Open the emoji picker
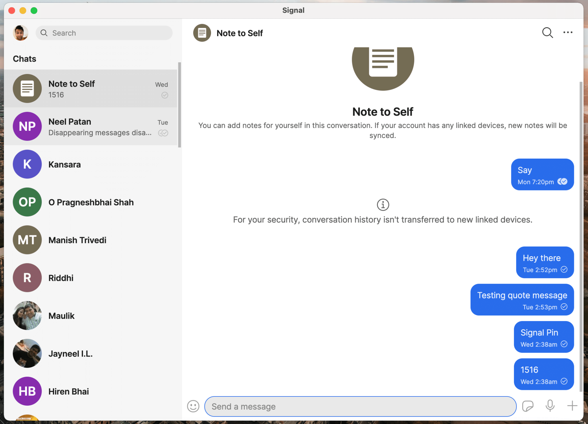This screenshot has height=424, width=588. pyautogui.click(x=193, y=406)
